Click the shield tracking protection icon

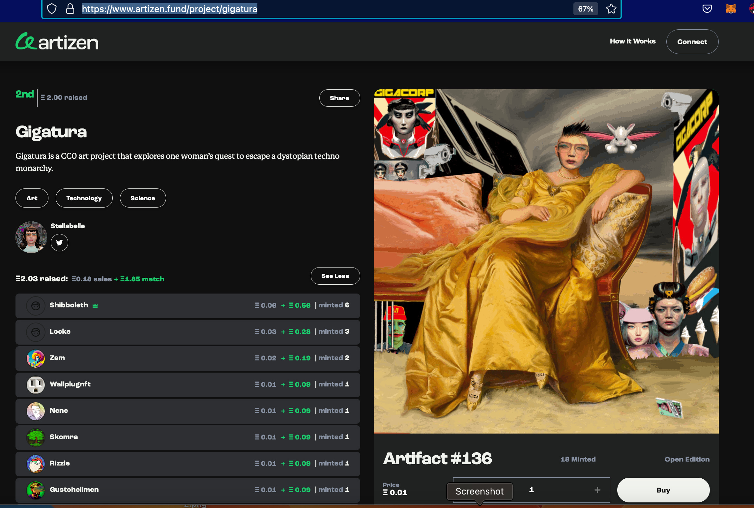tap(52, 9)
